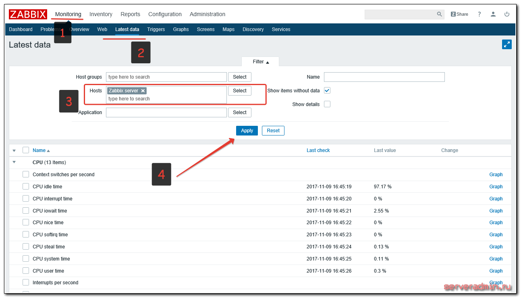The image size is (521, 298).
Task: Click the Zabbix logo
Action: point(28,14)
